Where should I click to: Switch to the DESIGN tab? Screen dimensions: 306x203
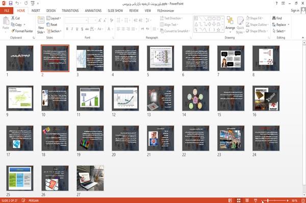pos(51,11)
